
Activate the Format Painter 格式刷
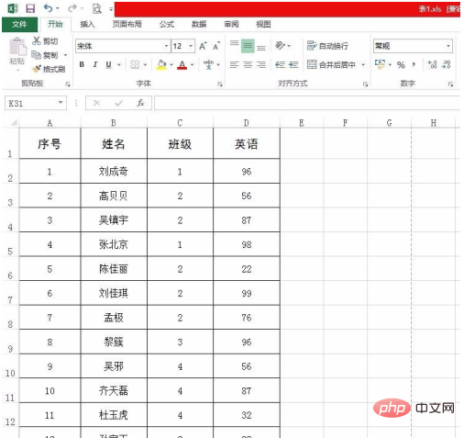pos(49,69)
